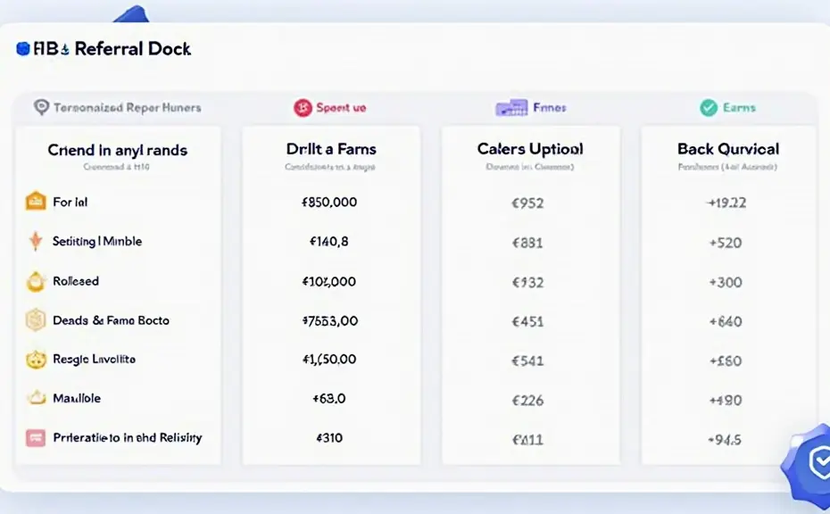
Task: Click the pink icon next to Prrleratie row
Action: pos(36,438)
